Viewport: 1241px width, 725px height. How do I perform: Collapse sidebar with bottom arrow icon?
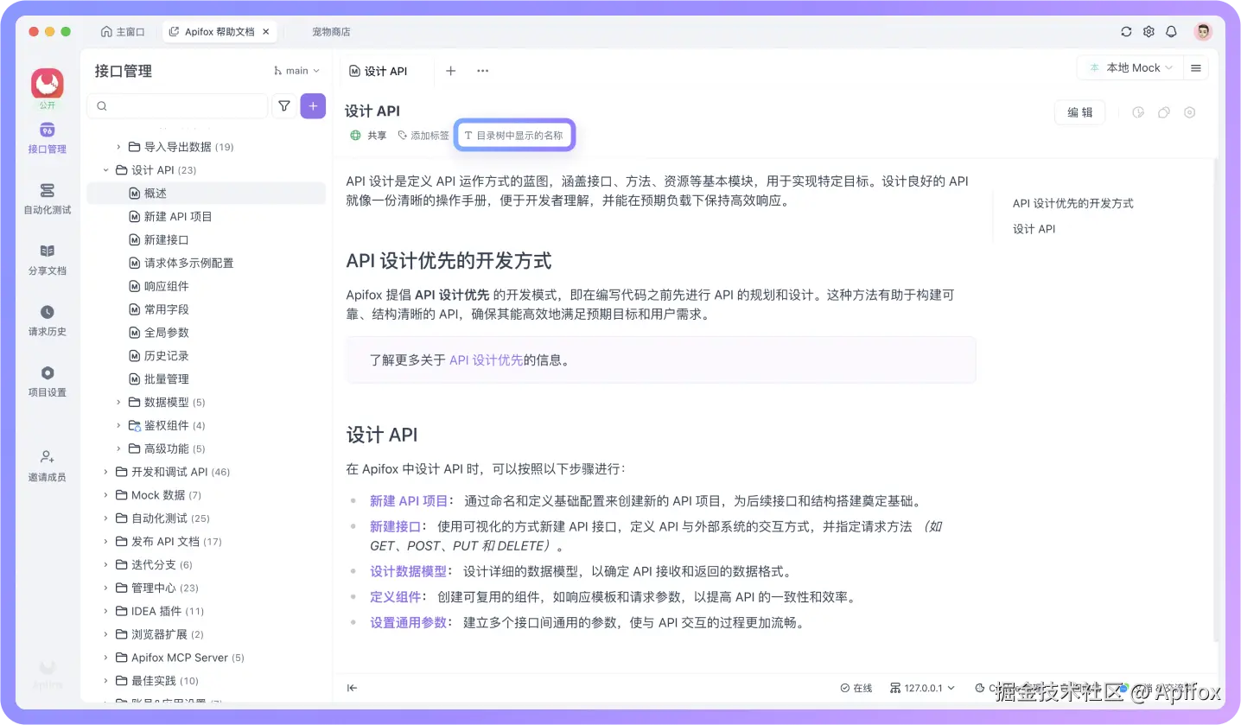tap(353, 688)
